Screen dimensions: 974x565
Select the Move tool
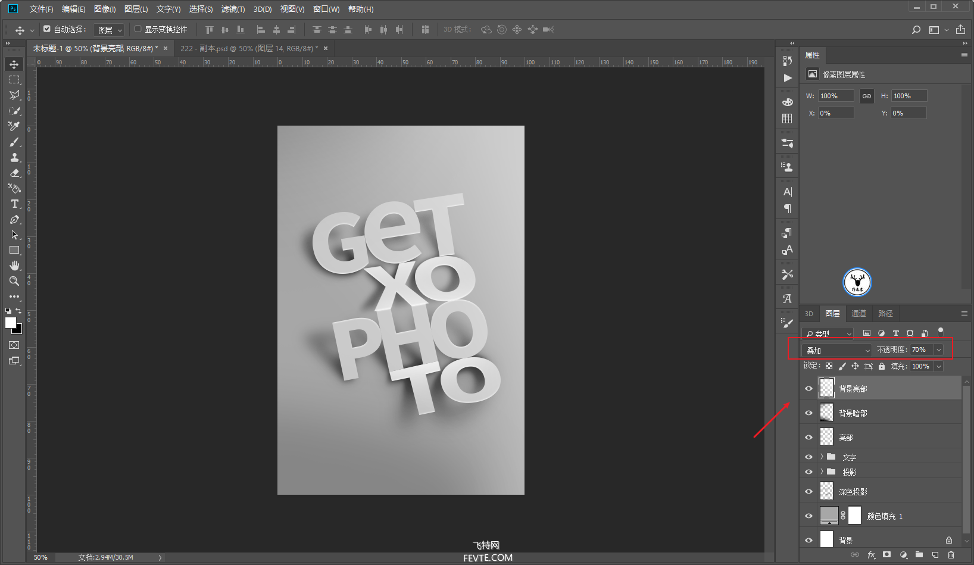14,64
